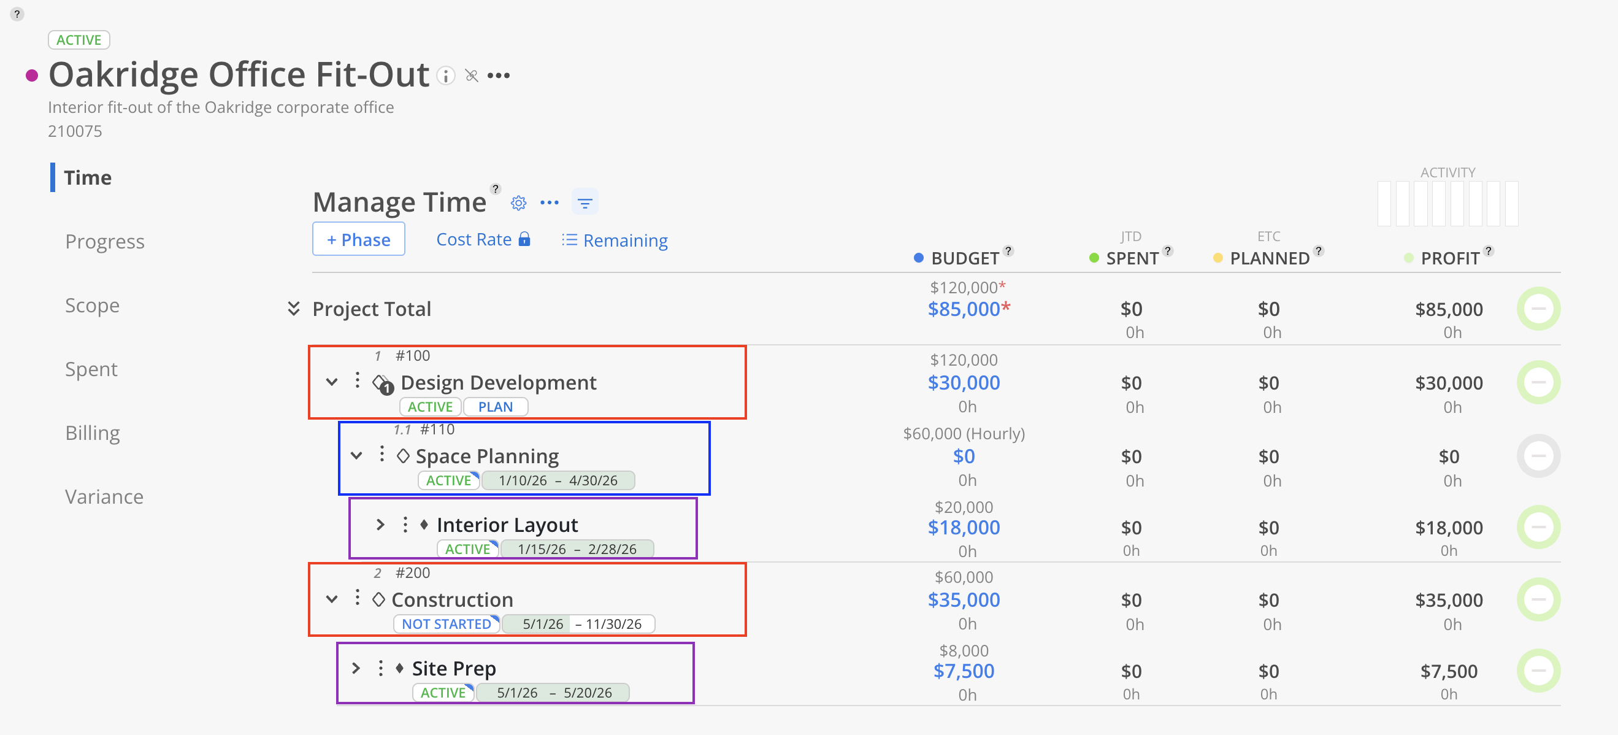Viewport: 1618px width, 735px height.
Task: Expand the Interior Layout row
Action: [380, 524]
